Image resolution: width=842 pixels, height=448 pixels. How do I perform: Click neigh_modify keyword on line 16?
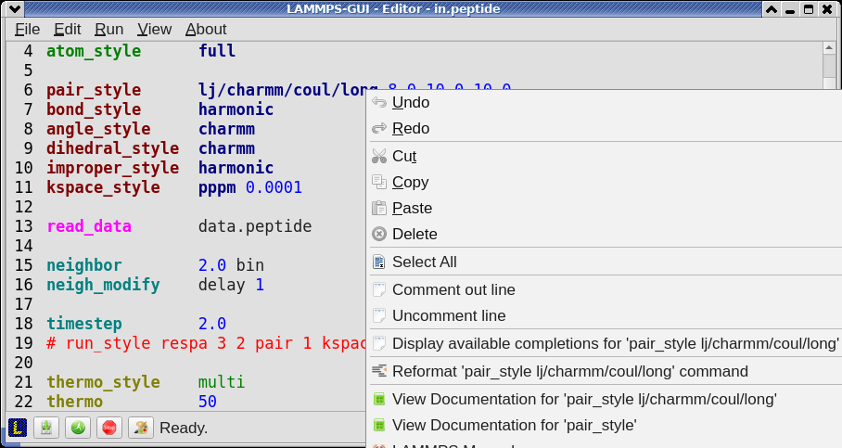coord(103,285)
